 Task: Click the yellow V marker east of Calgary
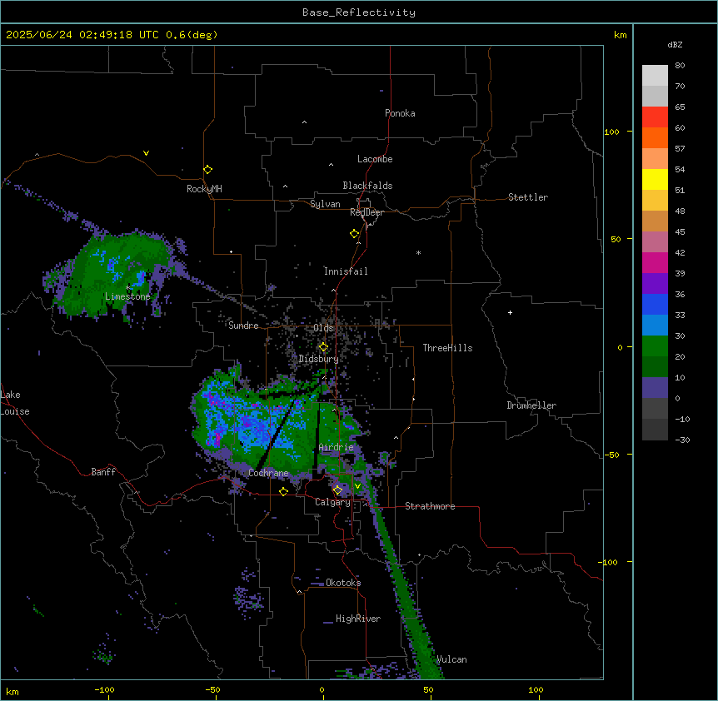click(x=357, y=486)
